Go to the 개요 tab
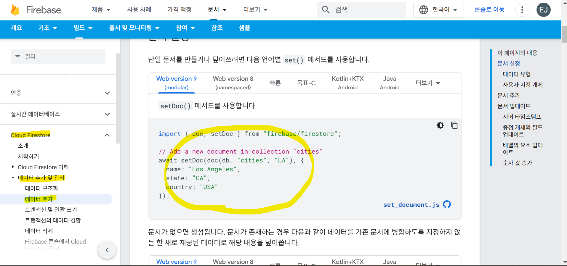This screenshot has width=567, height=266. 16,28
